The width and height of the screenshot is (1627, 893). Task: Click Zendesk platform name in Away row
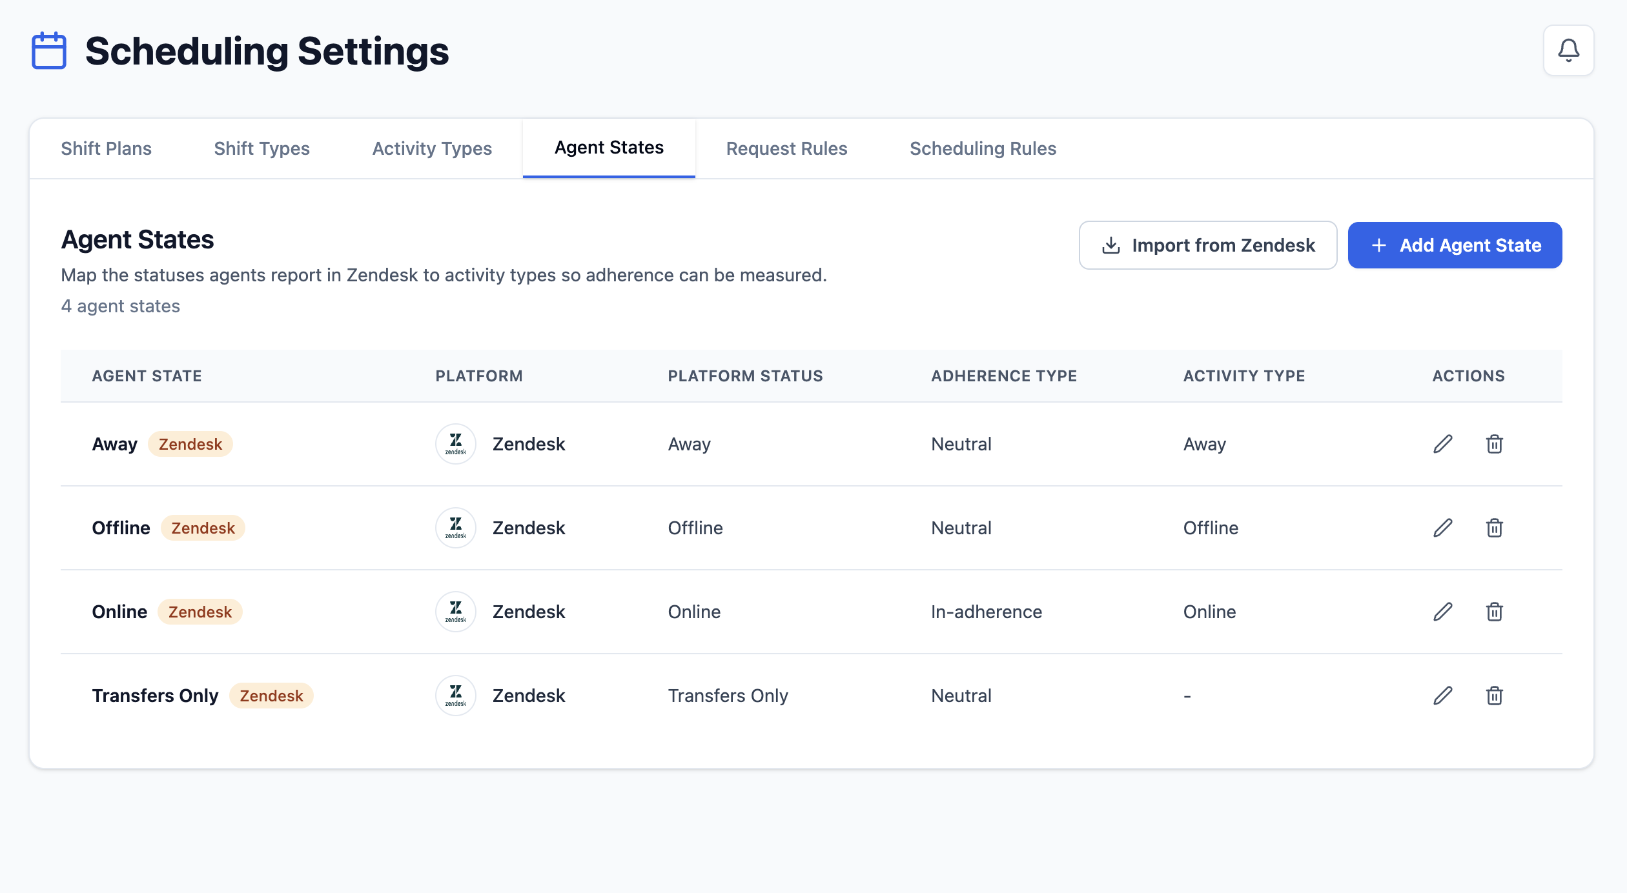[529, 444]
